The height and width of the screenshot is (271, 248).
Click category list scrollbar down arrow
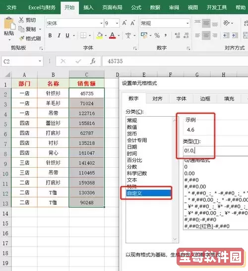175,239
